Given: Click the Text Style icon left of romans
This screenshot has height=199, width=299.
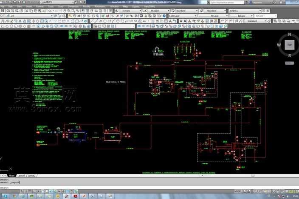Looking at the screenshot, I should point(116,11).
